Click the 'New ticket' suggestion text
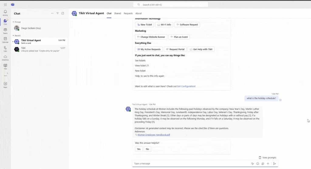311x169 pixels. click(x=140, y=71)
